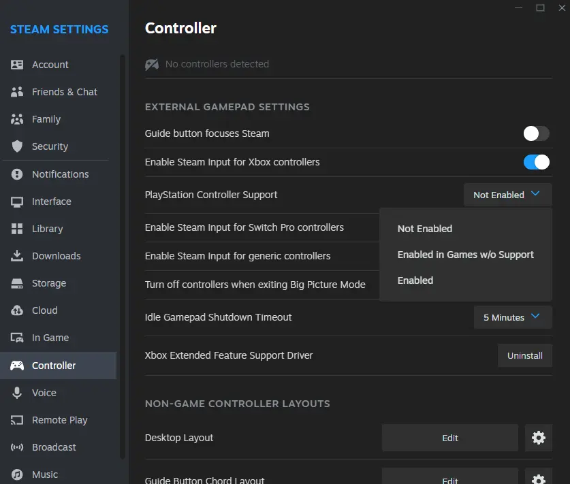Screen dimensions: 570x484
Task: Open Guide Button Chord Layout gear settings
Action: click(539, 477)
